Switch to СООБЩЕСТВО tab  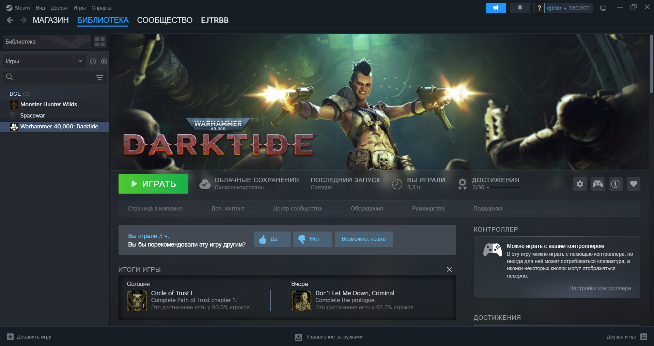(x=165, y=20)
